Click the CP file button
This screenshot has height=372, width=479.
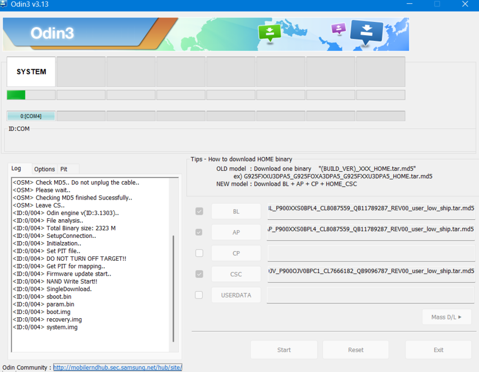coord(236,253)
